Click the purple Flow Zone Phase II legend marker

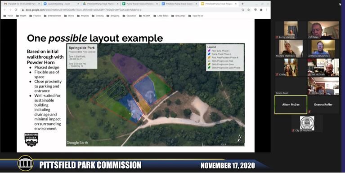pyautogui.click(x=209, y=51)
